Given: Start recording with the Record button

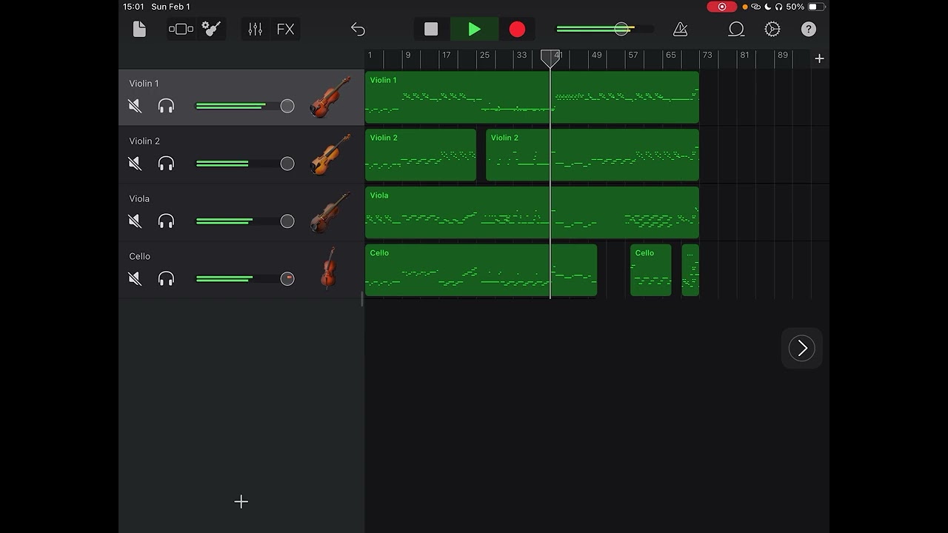Looking at the screenshot, I should 517,29.
